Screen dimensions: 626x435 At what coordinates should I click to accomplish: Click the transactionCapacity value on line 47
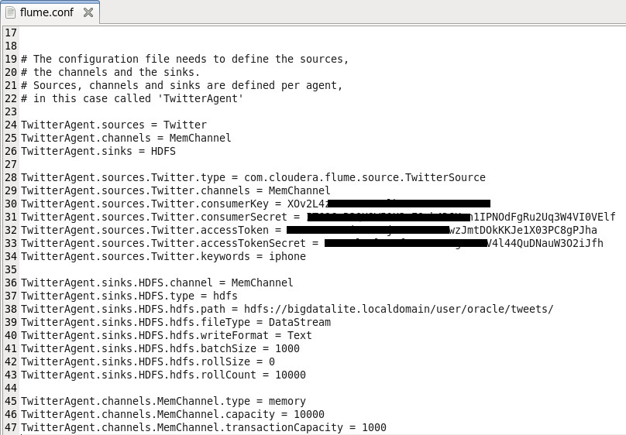(x=374, y=427)
